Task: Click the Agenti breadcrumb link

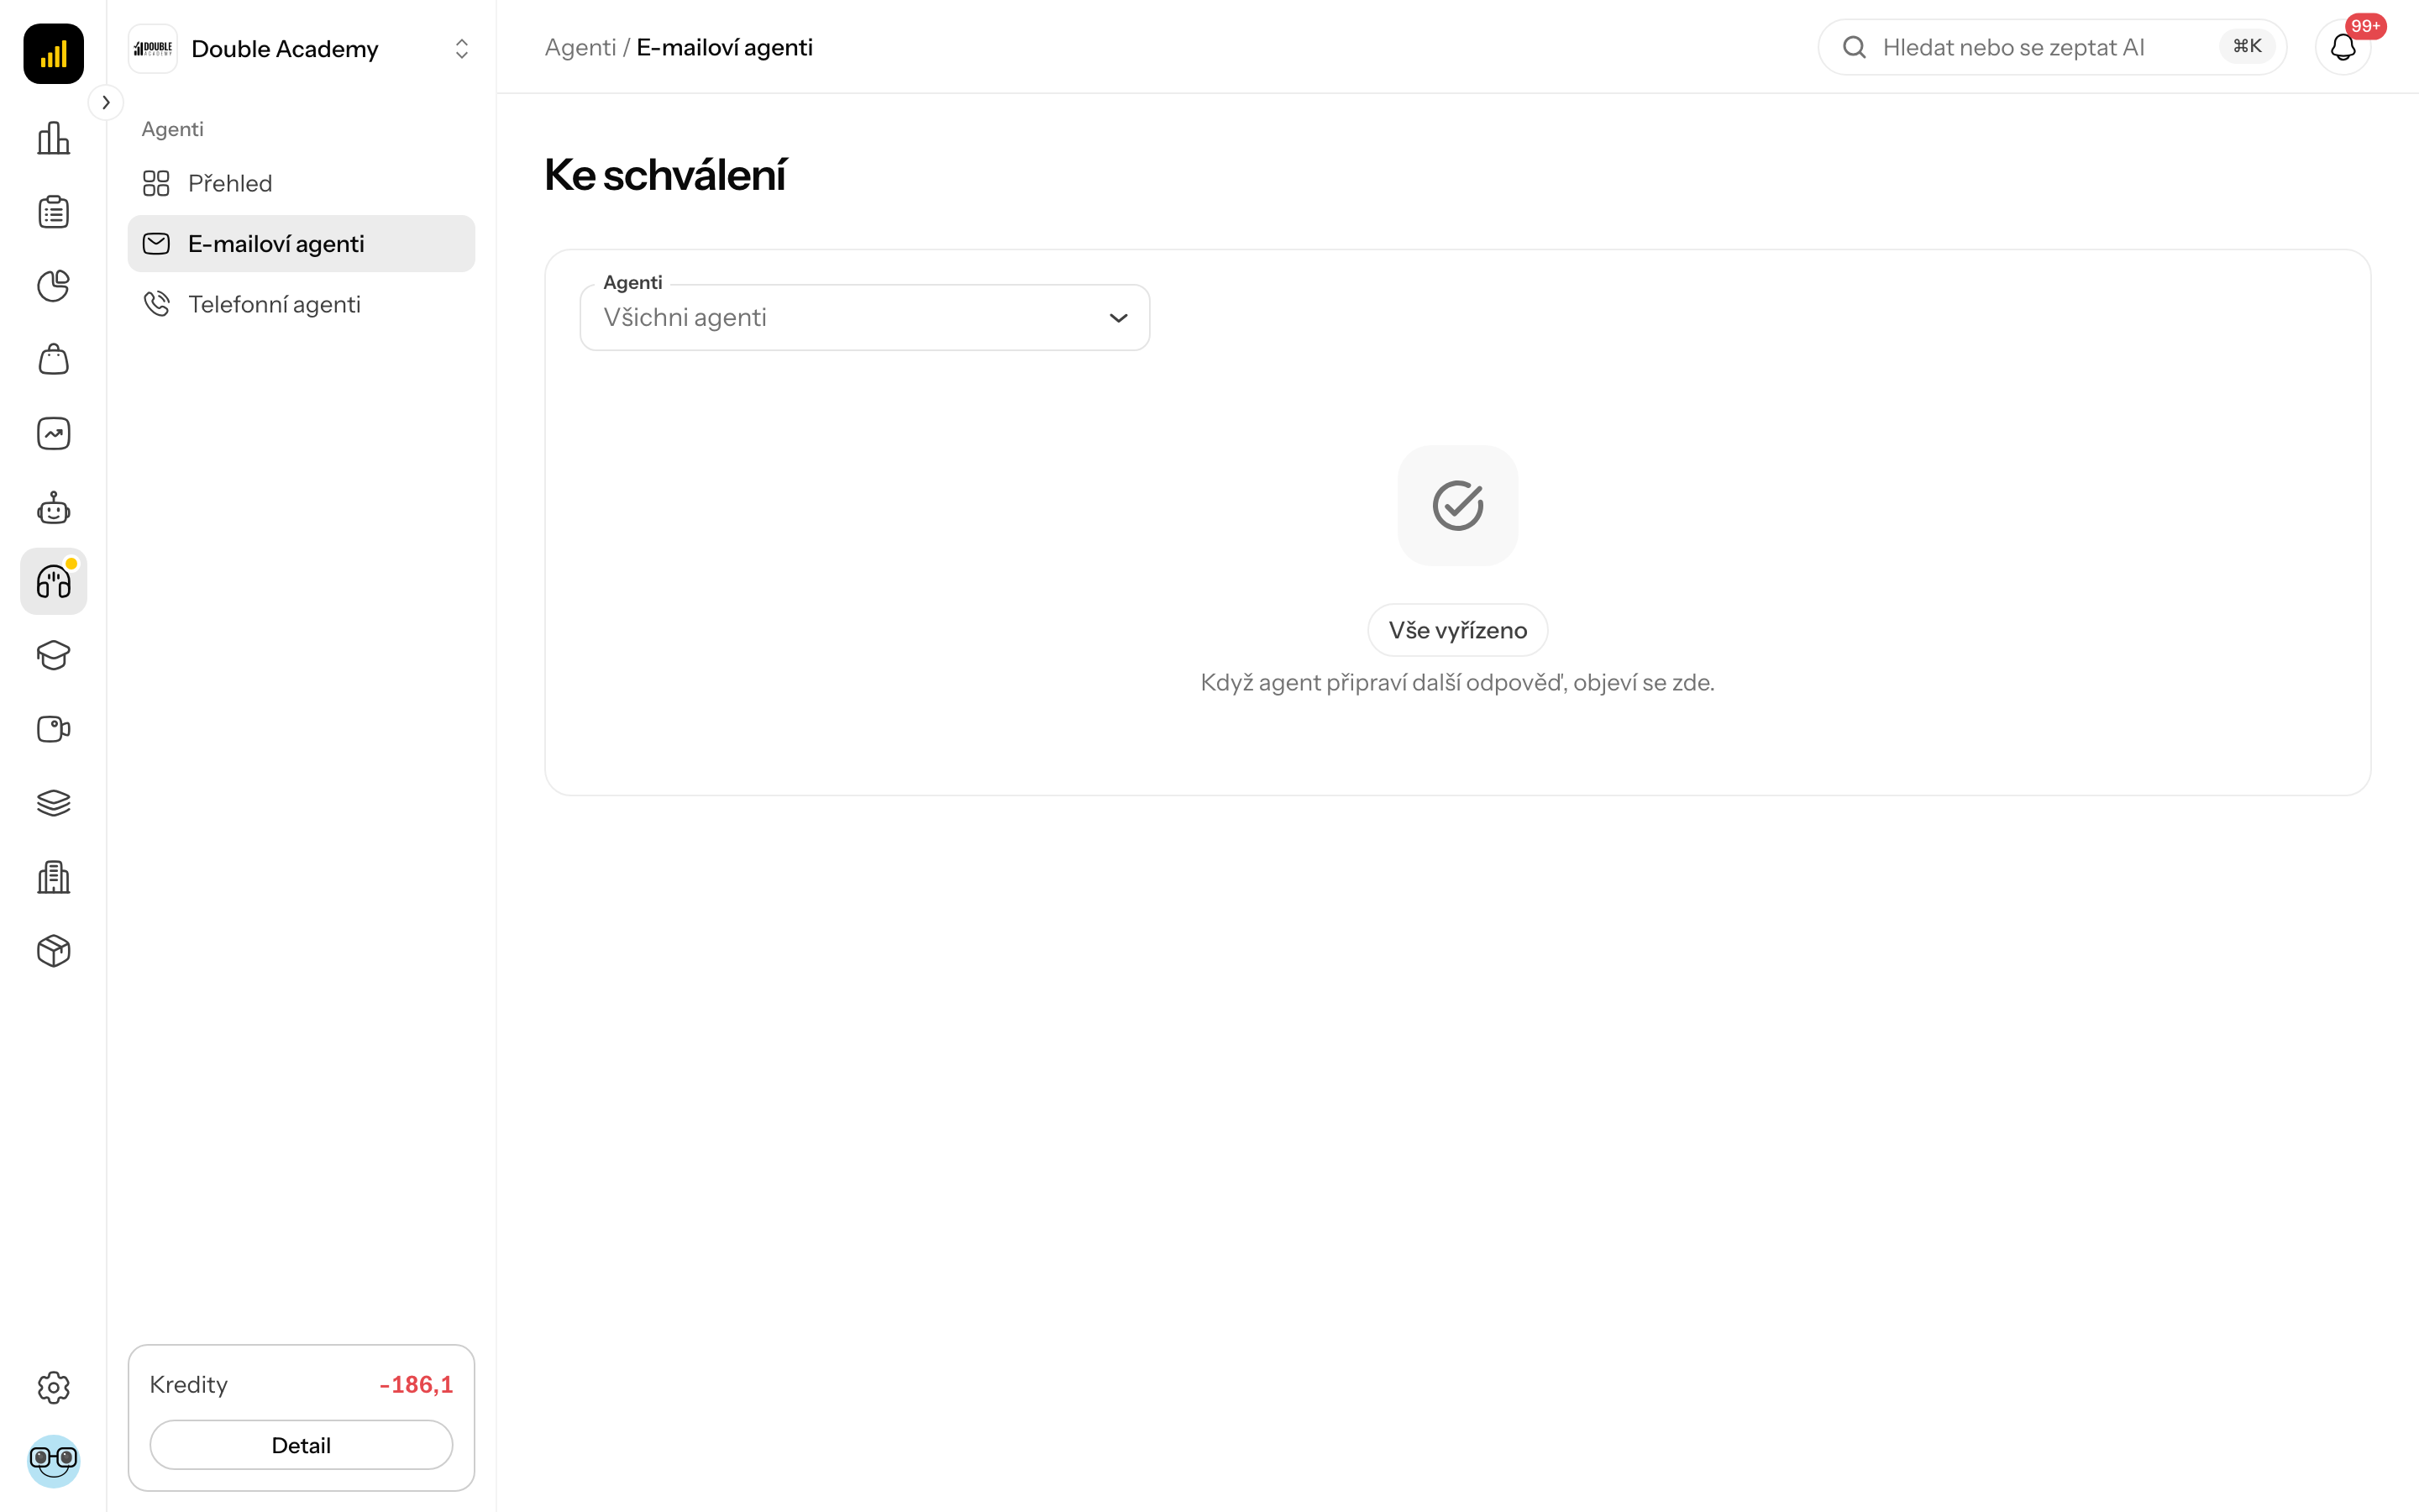Action: tap(580, 47)
